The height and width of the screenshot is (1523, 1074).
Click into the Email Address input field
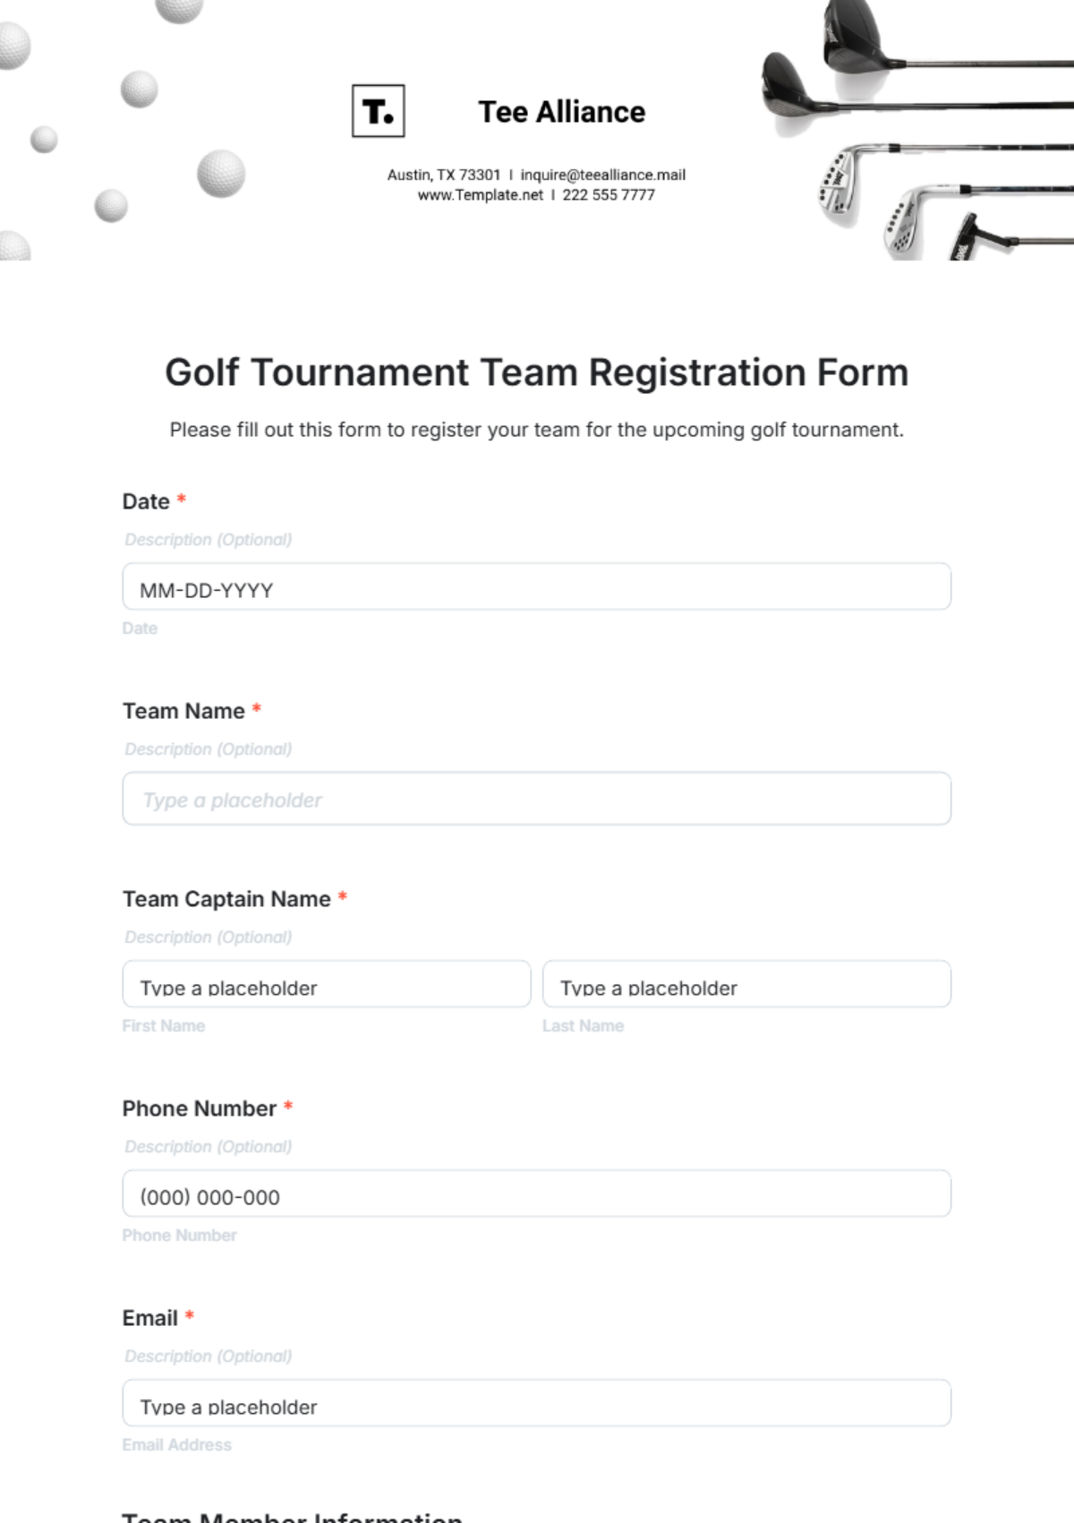point(536,1404)
